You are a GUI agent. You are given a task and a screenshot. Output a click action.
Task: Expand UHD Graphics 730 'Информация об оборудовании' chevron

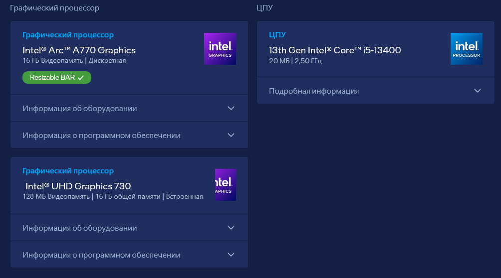coord(231,228)
